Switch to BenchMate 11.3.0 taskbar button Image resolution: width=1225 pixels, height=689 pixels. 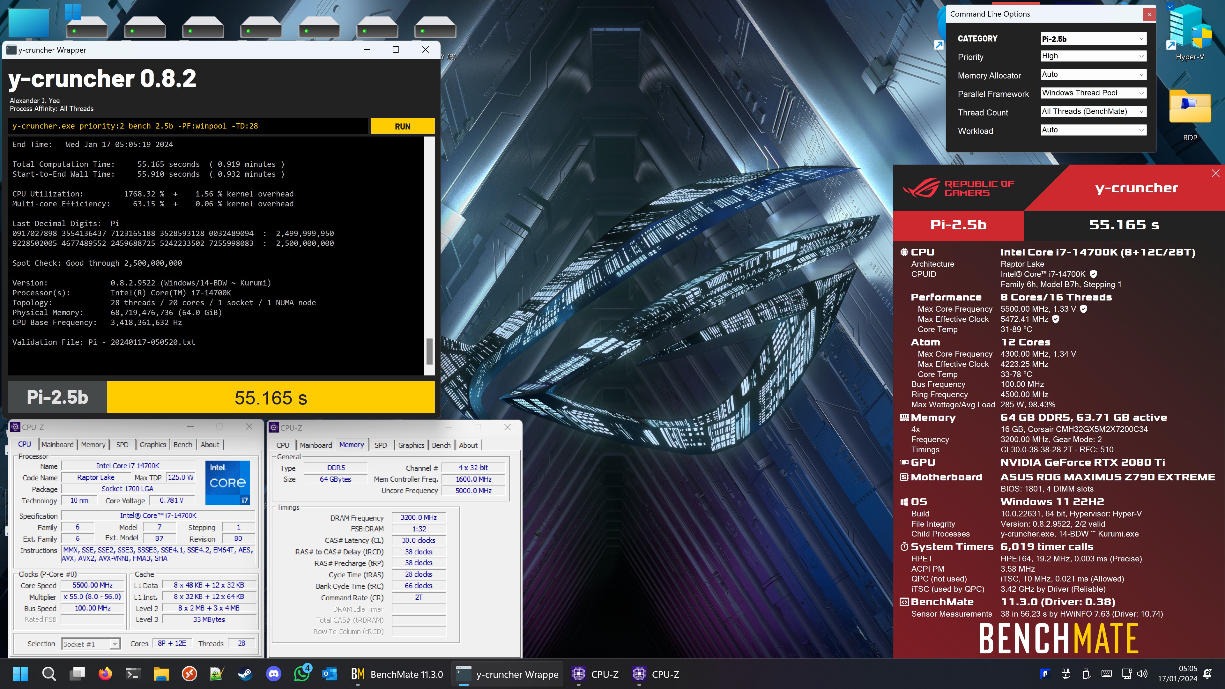click(397, 674)
